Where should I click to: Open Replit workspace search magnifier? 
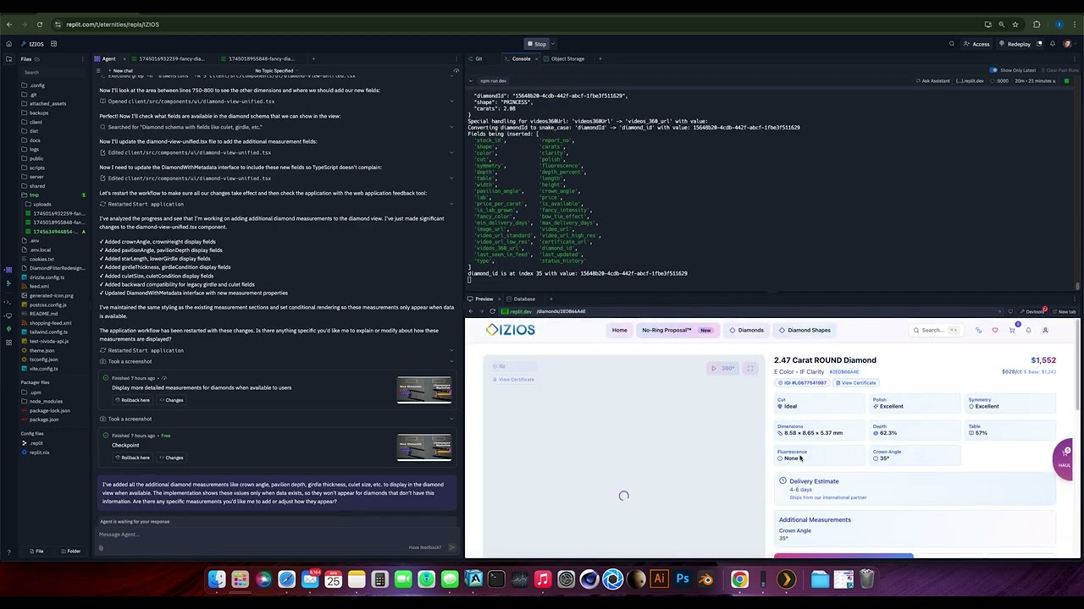pos(952,44)
